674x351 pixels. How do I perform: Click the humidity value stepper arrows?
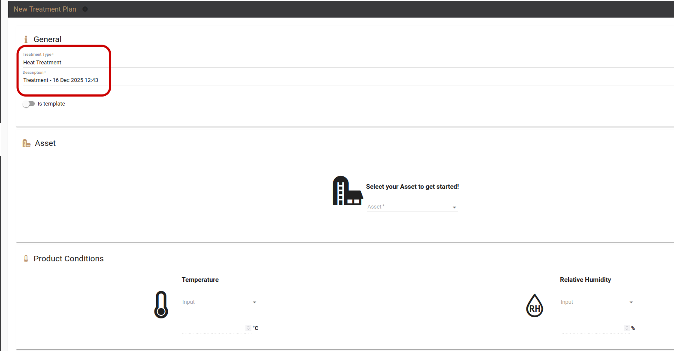point(627,328)
